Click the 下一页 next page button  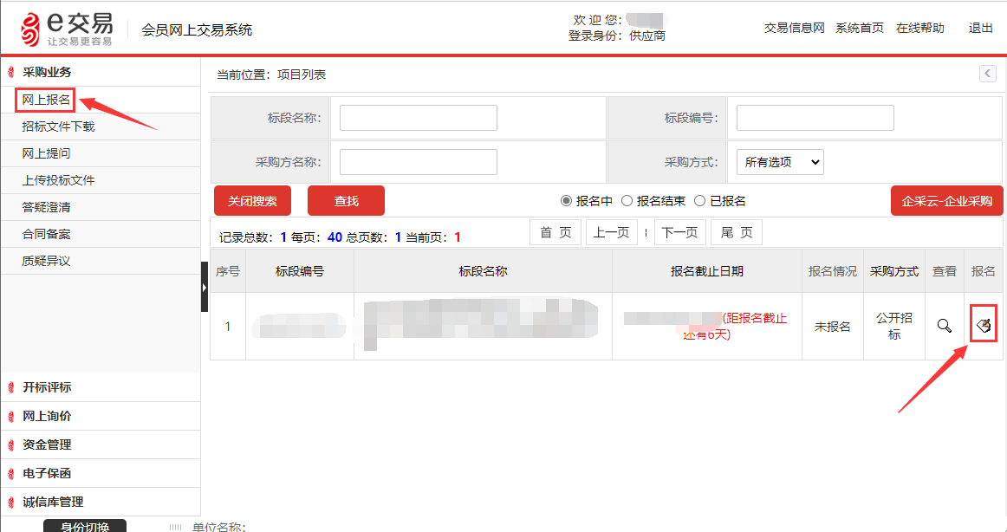click(x=680, y=232)
